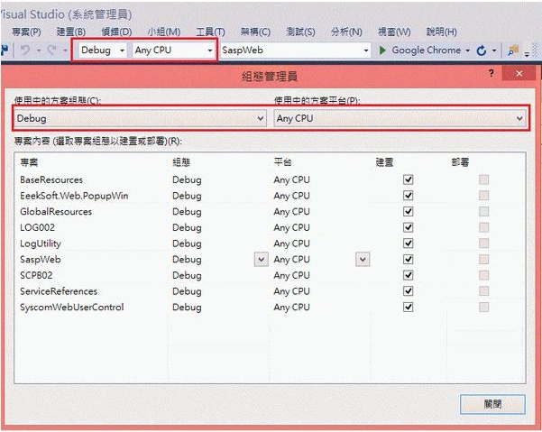Open active solution configuration Debug combo
Image resolution: width=542 pixels, height=432 pixels.
pyautogui.click(x=141, y=118)
